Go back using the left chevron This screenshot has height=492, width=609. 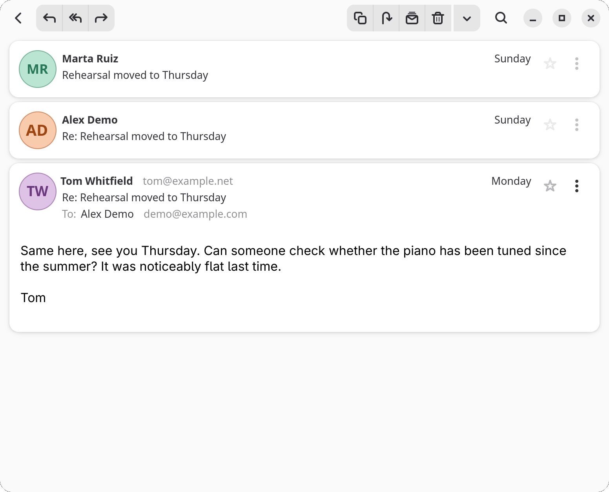tap(18, 18)
